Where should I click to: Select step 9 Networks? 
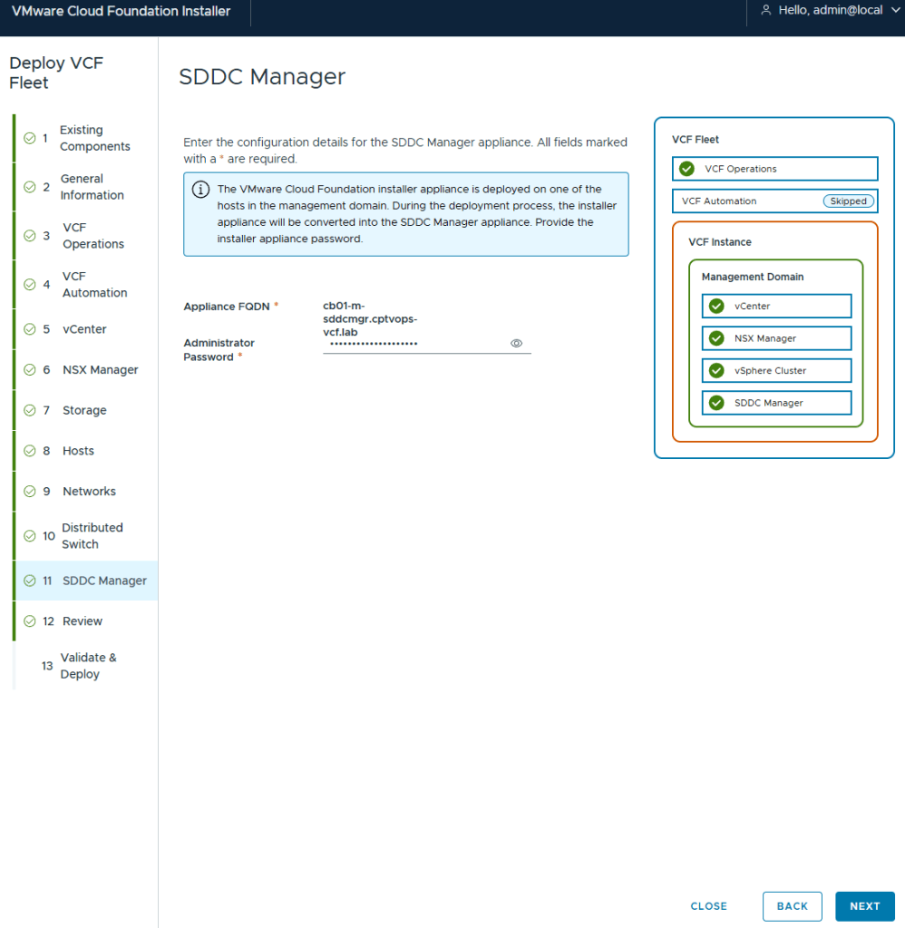pyautogui.click(x=89, y=491)
